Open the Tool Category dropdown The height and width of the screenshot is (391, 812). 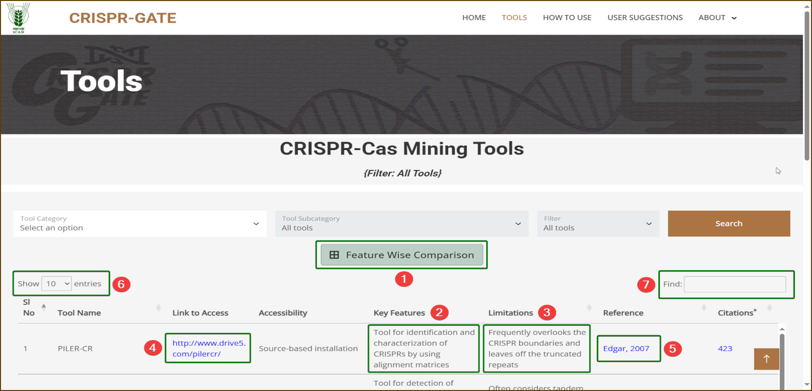(x=140, y=224)
